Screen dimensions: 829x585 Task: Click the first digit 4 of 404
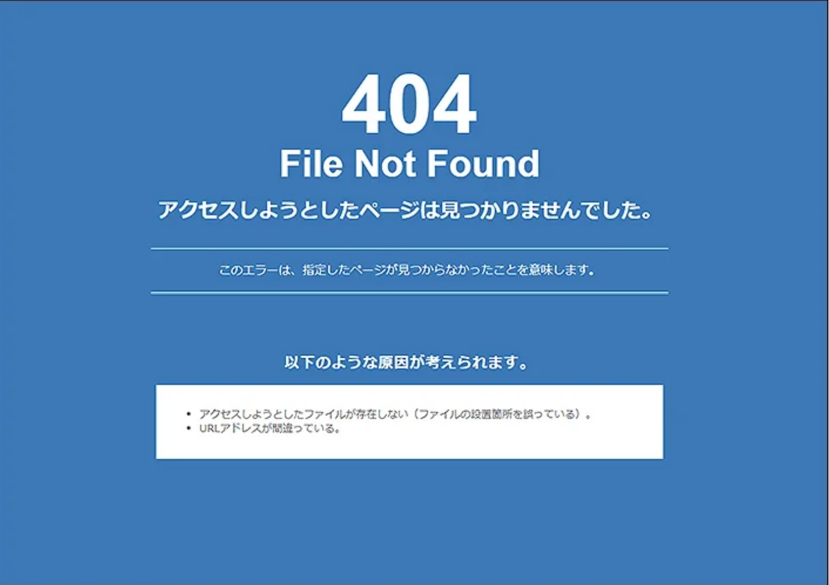[x=364, y=104]
